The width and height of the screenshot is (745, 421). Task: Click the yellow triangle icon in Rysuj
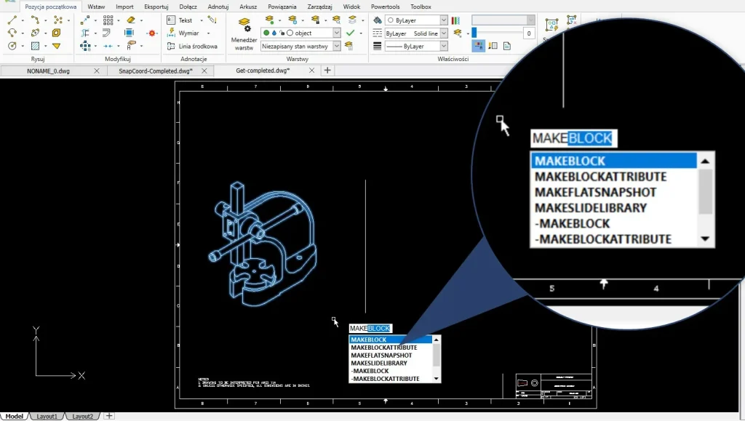(x=57, y=46)
